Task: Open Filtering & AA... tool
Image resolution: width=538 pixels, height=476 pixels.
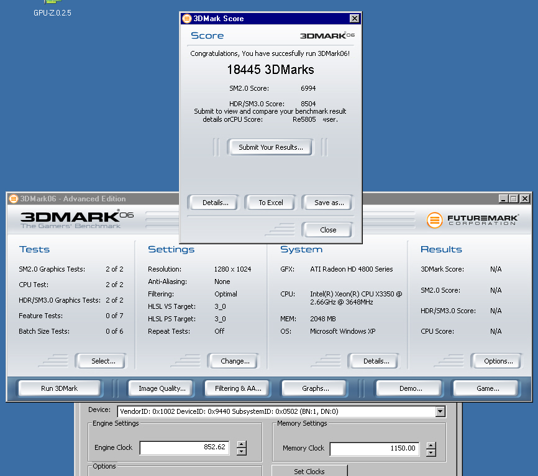Action: [x=238, y=388]
